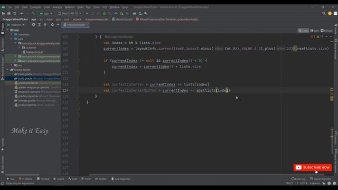Click the UTF-8 encoding status item
This screenshot has height=190, width=338.
coord(304,183)
